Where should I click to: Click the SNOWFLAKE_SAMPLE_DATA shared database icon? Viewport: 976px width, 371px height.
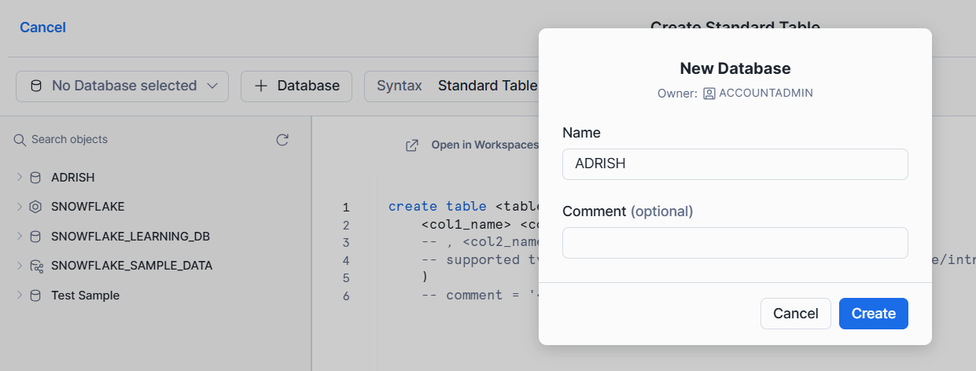36,266
